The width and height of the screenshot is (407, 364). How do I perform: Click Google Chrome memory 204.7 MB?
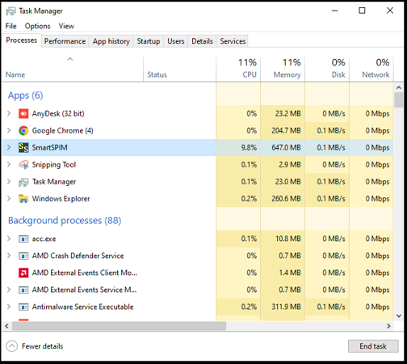[286, 131]
